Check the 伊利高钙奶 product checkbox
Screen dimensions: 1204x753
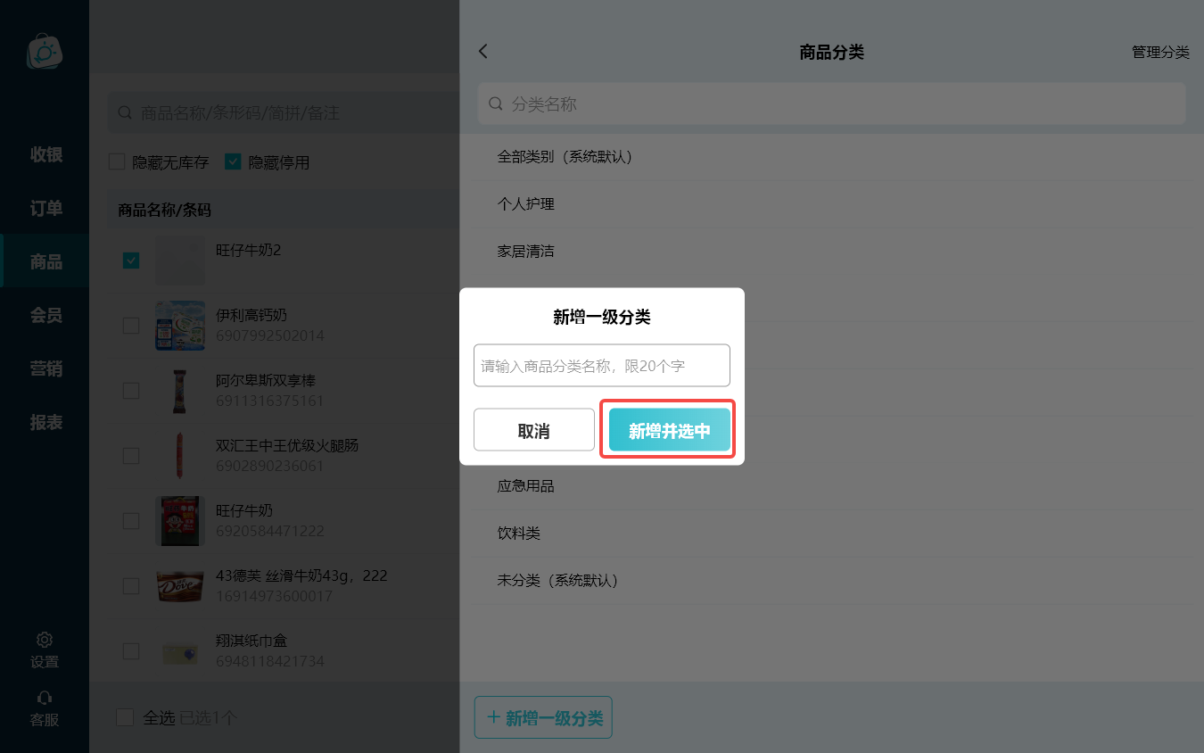(131, 326)
